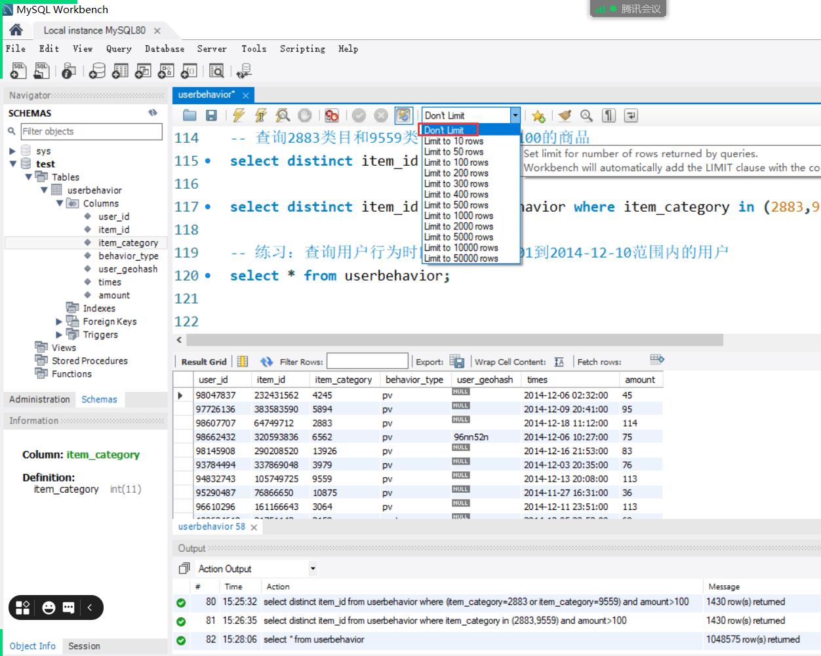Click the horizontal editor scrollbar
This screenshot has width=821, height=656.
454,340
